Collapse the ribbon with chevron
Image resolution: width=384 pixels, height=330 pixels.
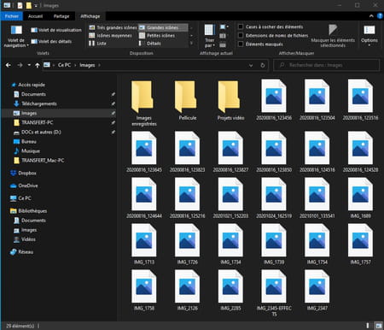point(371,16)
